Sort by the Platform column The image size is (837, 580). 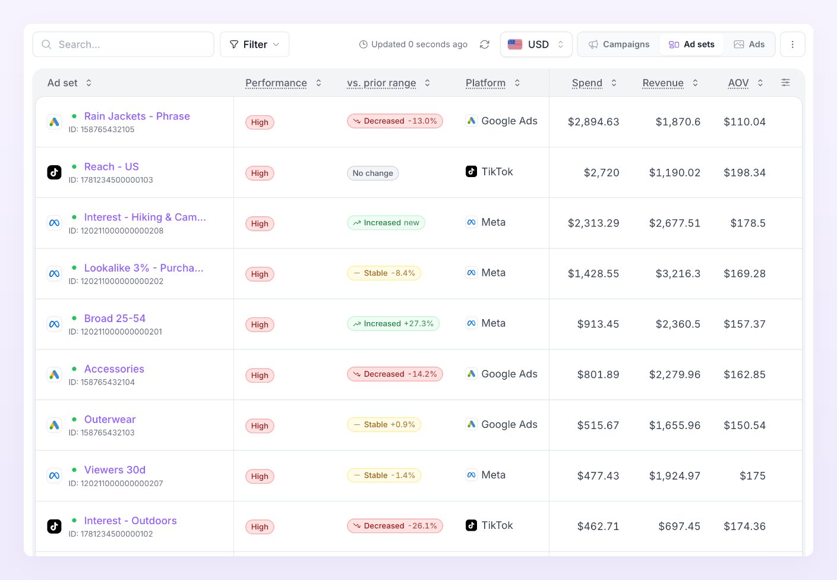493,83
